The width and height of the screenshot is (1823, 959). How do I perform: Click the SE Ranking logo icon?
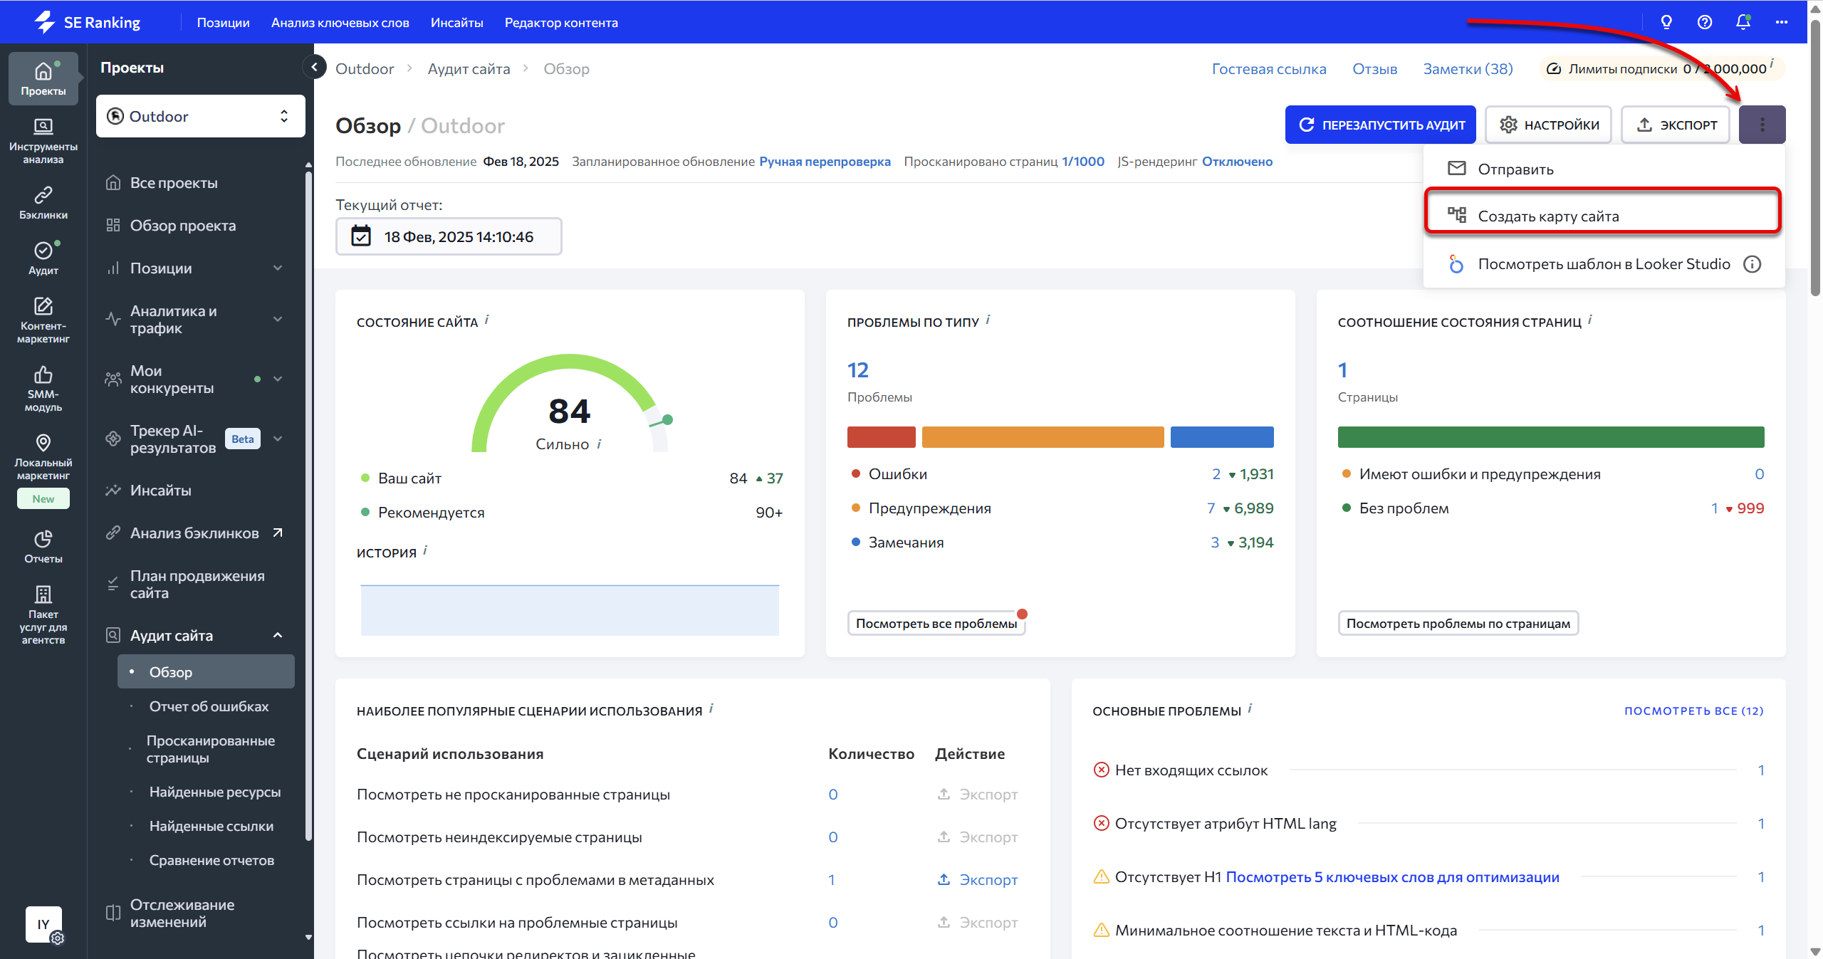click(x=45, y=22)
